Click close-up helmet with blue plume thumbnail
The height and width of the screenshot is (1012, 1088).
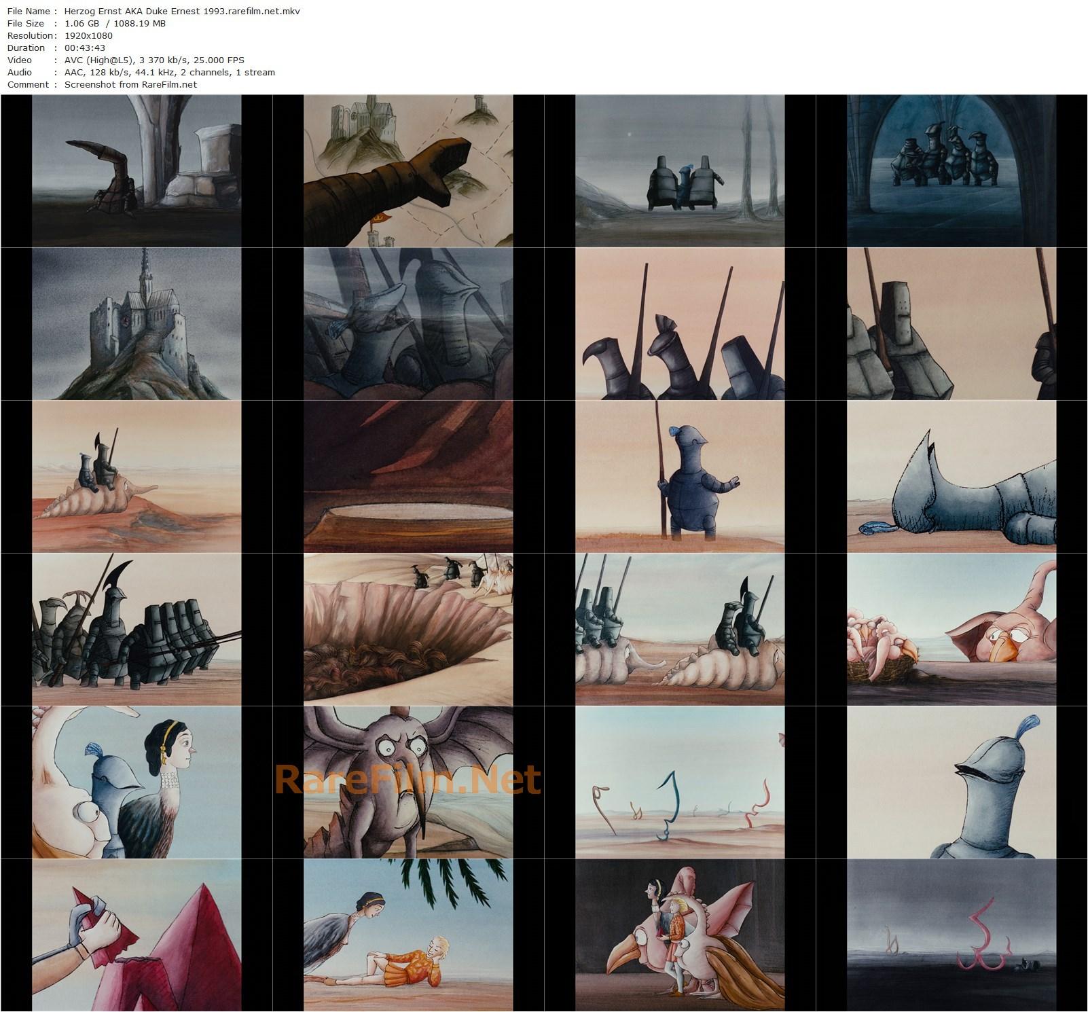point(951,782)
